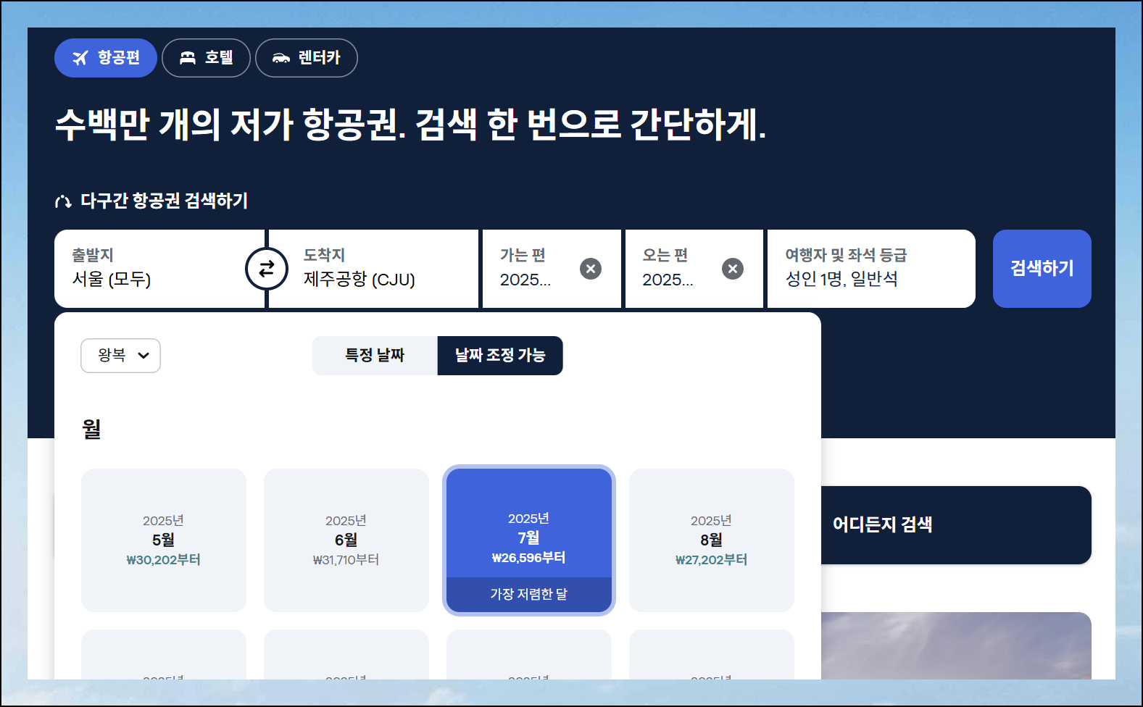Clear the 오는 편 date with X
The width and height of the screenshot is (1143, 707).
tap(733, 269)
